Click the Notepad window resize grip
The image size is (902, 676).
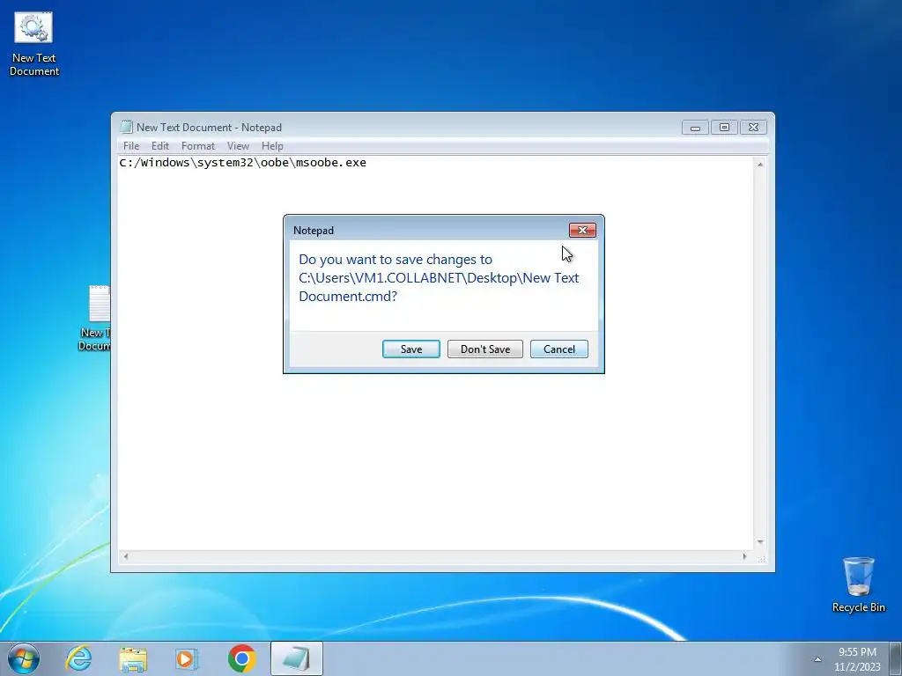coord(761,557)
